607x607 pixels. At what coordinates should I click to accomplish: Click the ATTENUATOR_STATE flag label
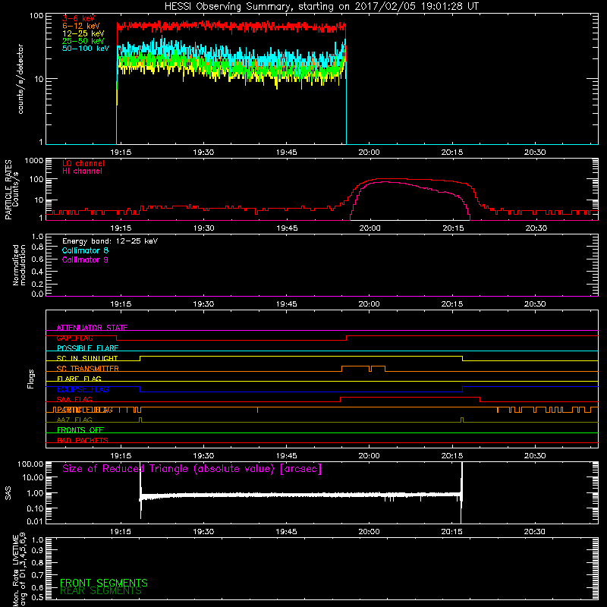[x=92, y=328]
